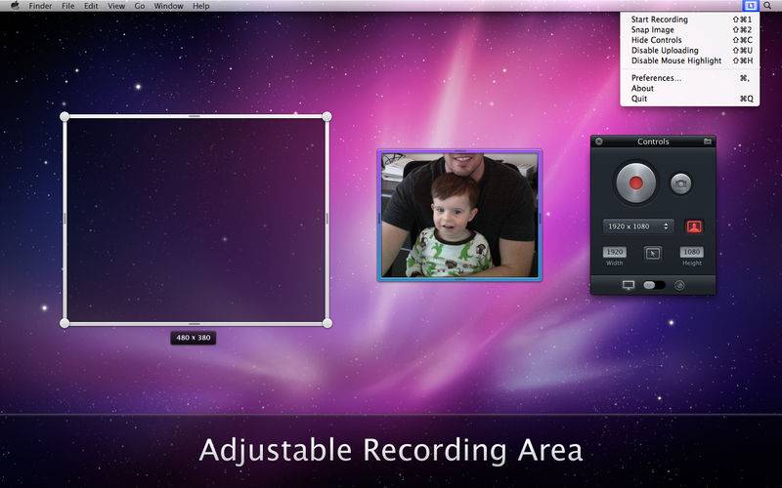Close the Controls panel
782x488 pixels.
(599, 142)
